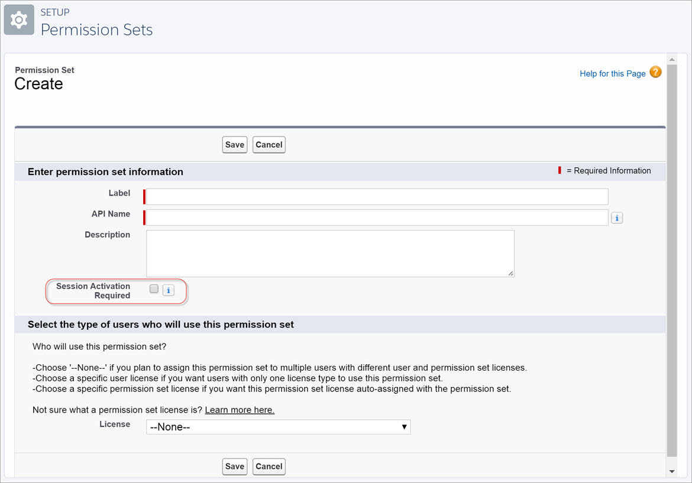Open the orange help question-mark icon

(x=655, y=72)
